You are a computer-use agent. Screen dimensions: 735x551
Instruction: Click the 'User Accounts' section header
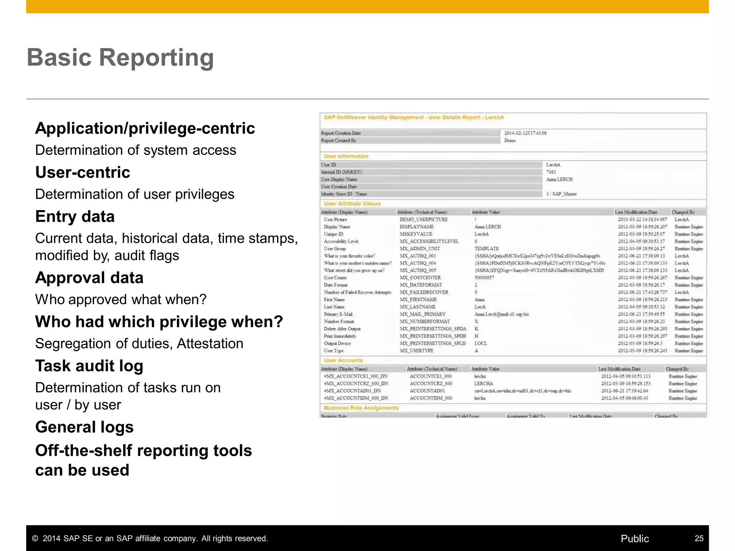pyautogui.click(x=343, y=361)
